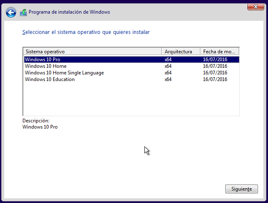
Task: Choose Windows 10 Education edition
Action: point(132,79)
